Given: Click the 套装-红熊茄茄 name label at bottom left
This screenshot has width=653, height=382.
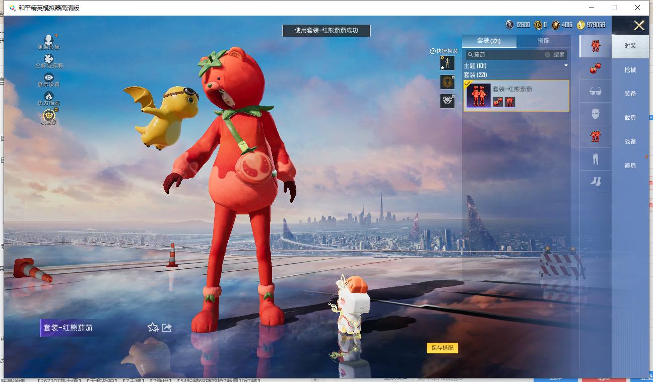Looking at the screenshot, I should [x=68, y=328].
